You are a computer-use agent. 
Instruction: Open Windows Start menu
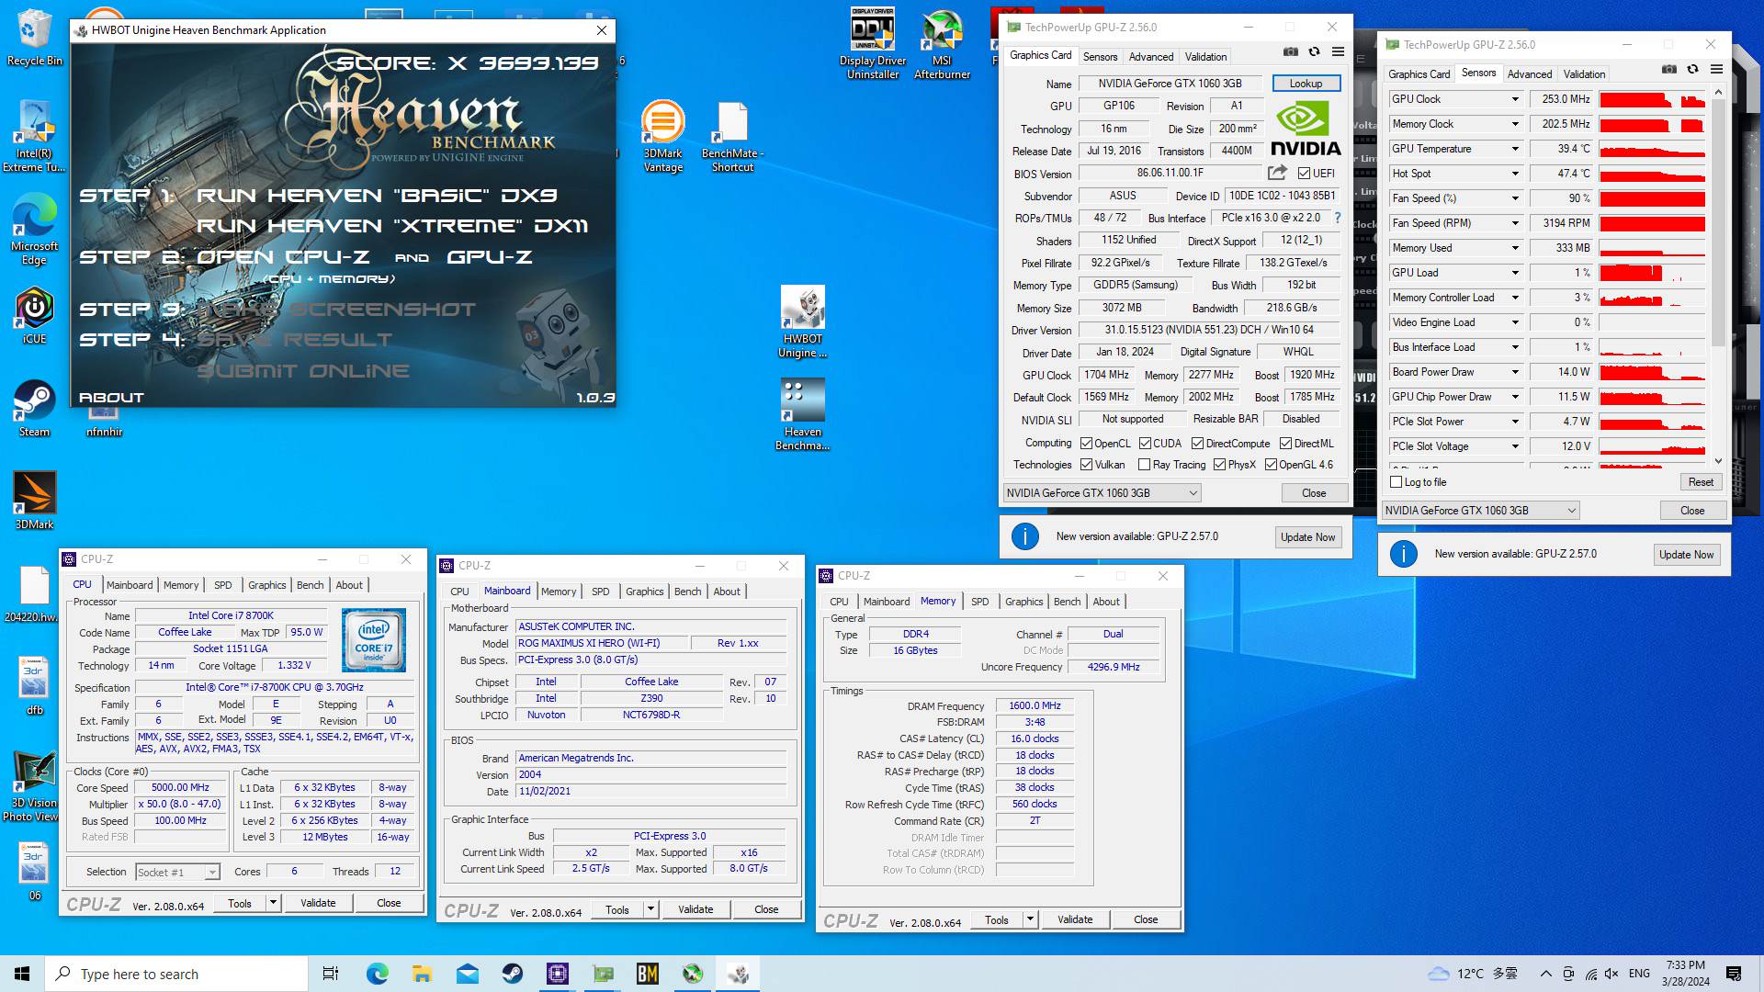point(22,974)
